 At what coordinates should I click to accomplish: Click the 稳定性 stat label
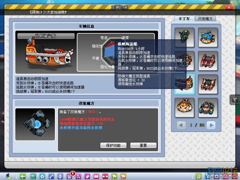(x=97, y=46)
